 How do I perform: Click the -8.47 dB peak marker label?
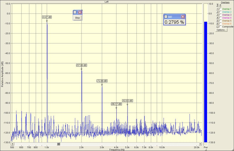[47, 17]
